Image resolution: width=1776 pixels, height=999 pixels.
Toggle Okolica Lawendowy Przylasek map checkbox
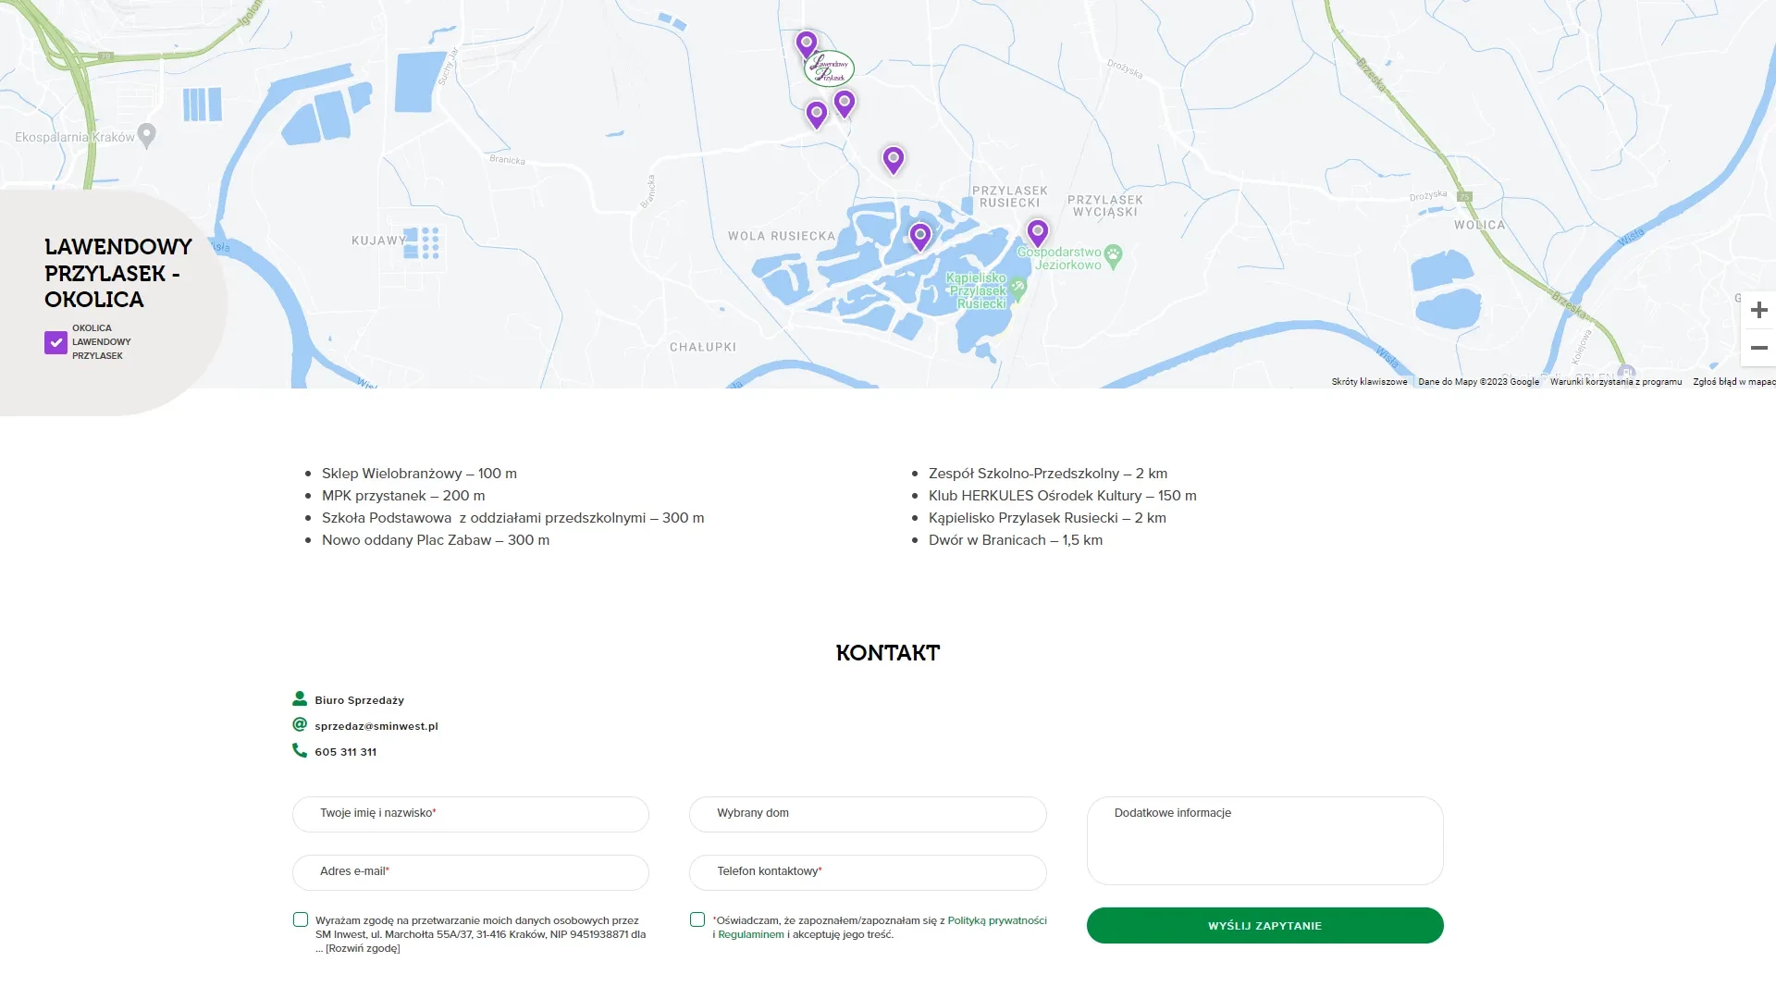tap(55, 342)
